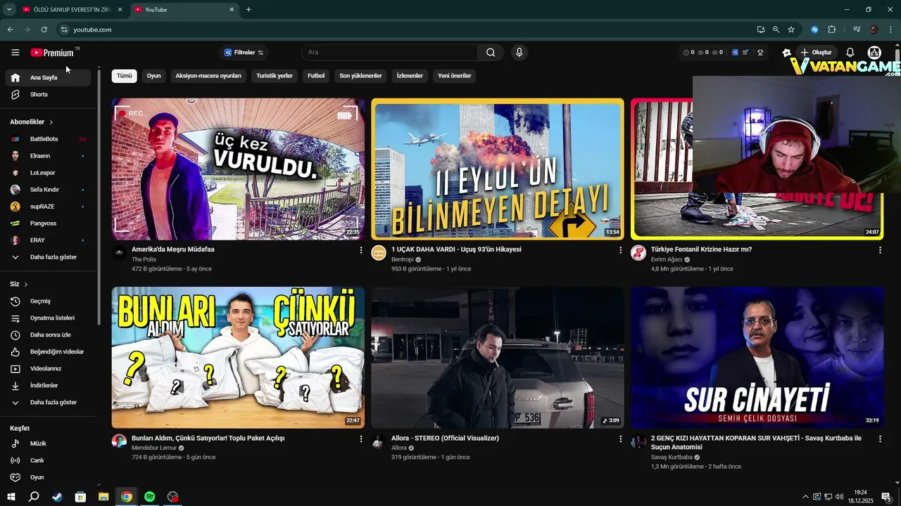Click the search magnifier button
Viewport: 901px width, 506px height.
pos(491,53)
